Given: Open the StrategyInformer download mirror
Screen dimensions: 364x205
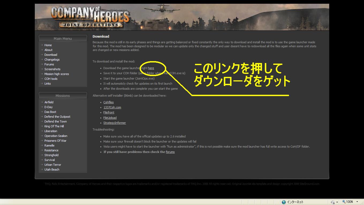Looking at the screenshot, I should pos(115,123).
